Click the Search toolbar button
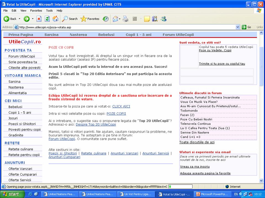The height and width of the screenshot is (198, 265). [70, 19]
